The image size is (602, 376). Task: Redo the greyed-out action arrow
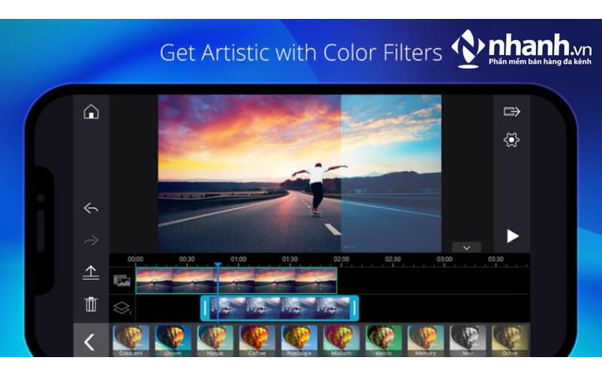(91, 240)
